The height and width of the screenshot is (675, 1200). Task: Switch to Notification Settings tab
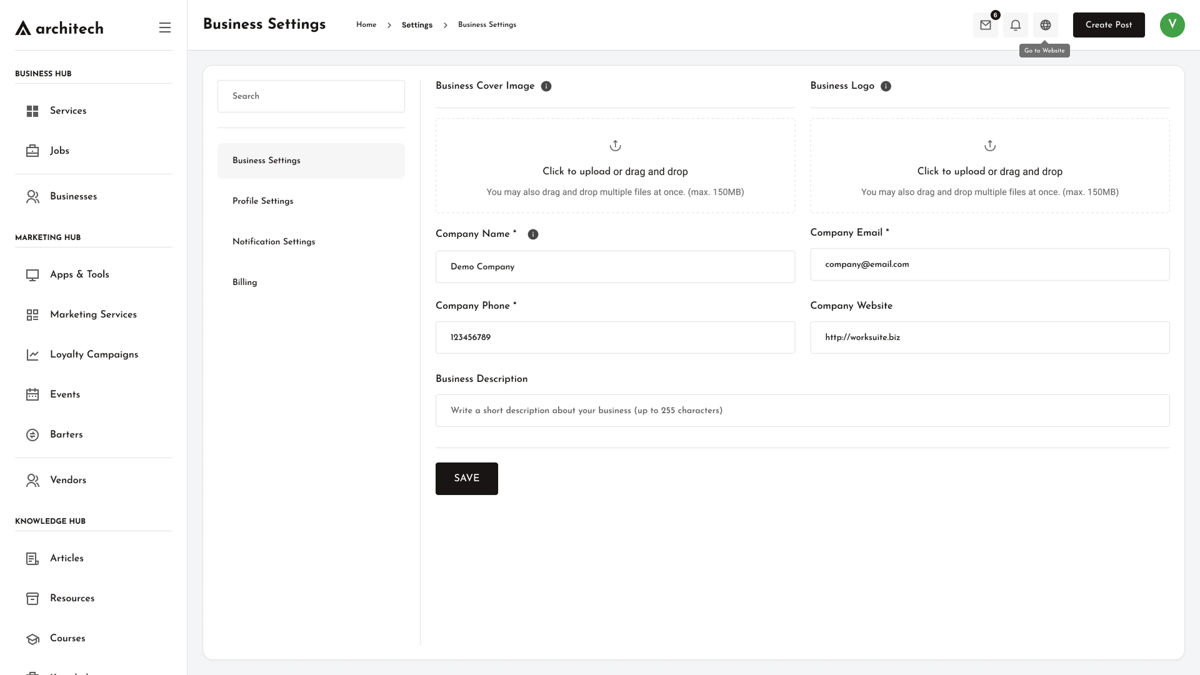(274, 242)
